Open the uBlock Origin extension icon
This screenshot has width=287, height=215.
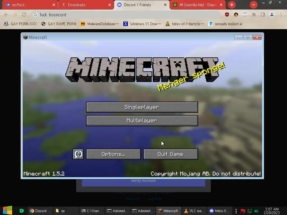point(227,15)
